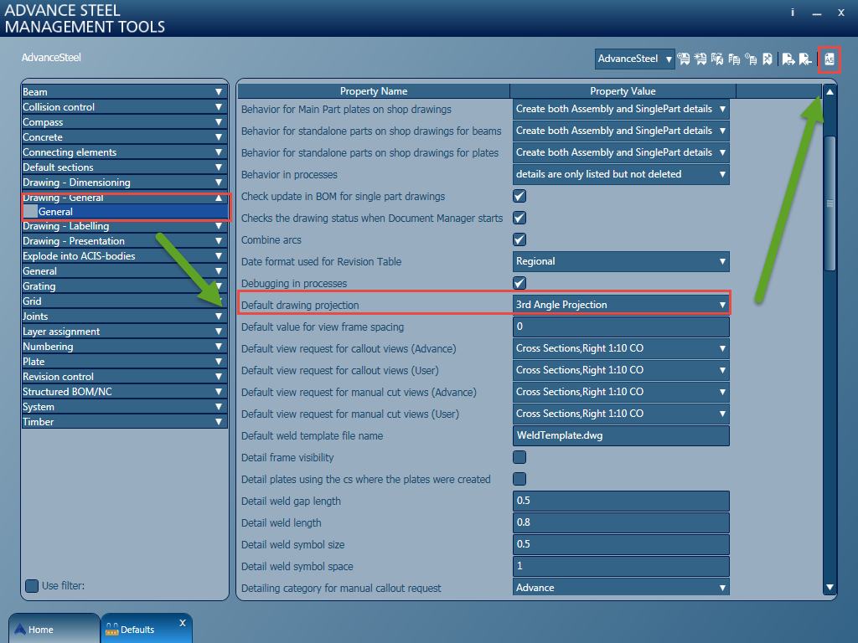Enable the Use filter checkbox
The width and height of the screenshot is (858, 643).
(x=31, y=585)
